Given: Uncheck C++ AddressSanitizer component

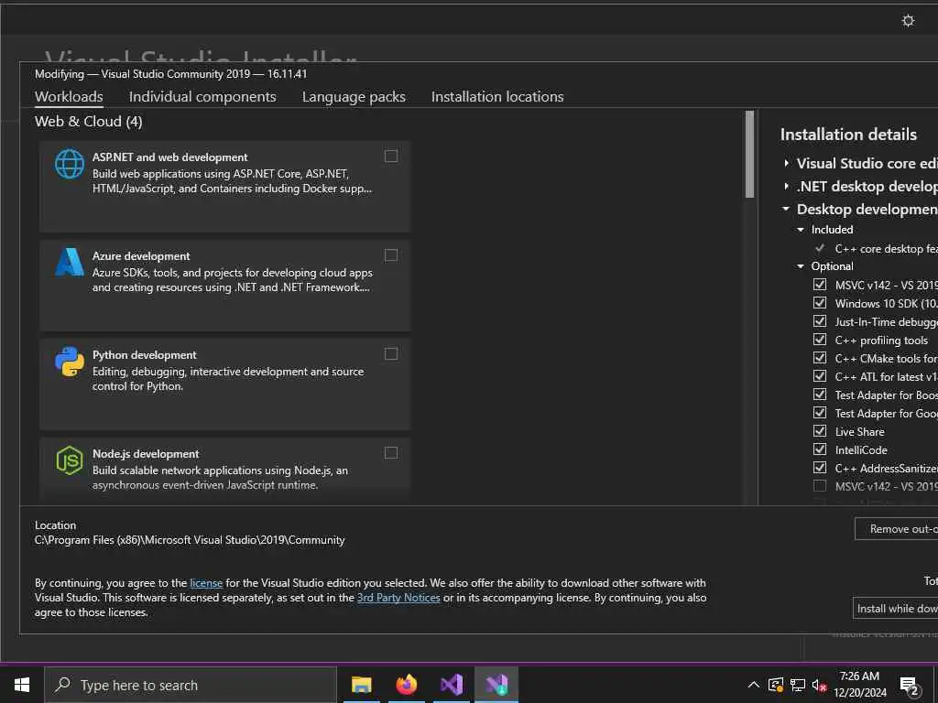Looking at the screenshot, I should [x=820, y=468].
